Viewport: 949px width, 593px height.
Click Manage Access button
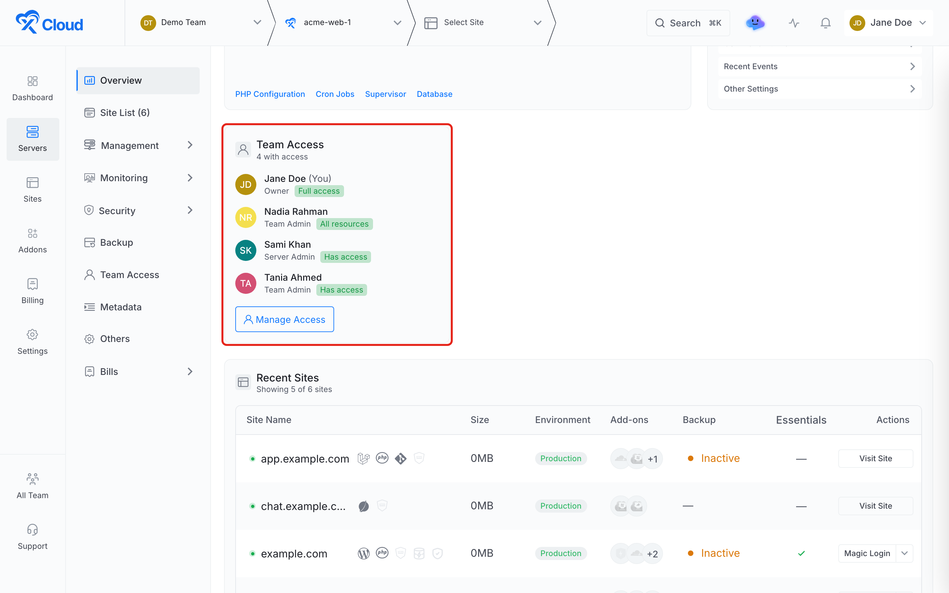284,319
